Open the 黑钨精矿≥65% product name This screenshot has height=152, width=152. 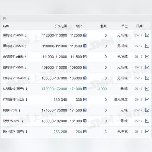tap(13, 35)
